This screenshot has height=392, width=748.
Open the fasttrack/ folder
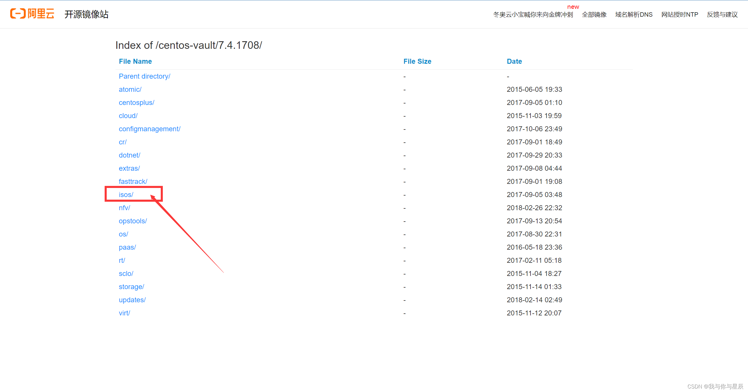click(133, 182)
